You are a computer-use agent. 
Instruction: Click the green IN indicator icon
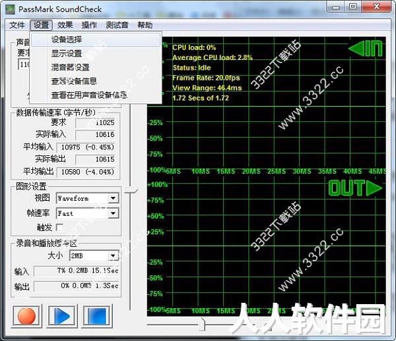[x=365, y=49]
